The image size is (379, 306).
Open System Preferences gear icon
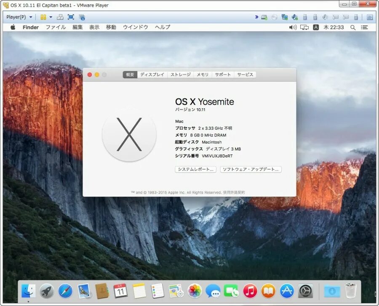[x=306, y=291]
